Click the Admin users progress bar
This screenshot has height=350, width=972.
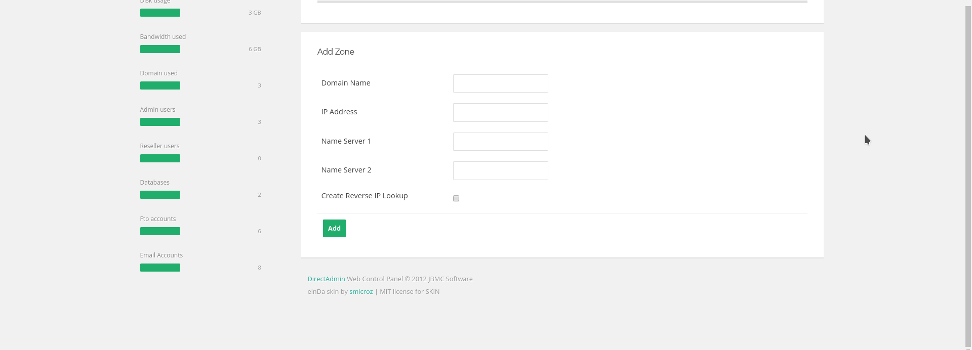click(160, 122)
